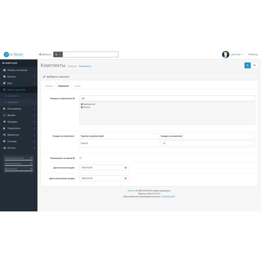The height and width of the screenshot is (261, 261).
Task: Switch to the Общие tab
Action: [x=49, y=86]
